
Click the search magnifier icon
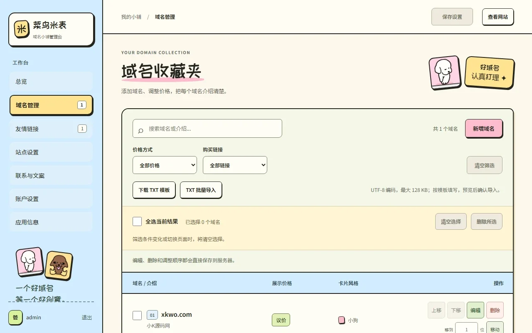pos(140,130)
